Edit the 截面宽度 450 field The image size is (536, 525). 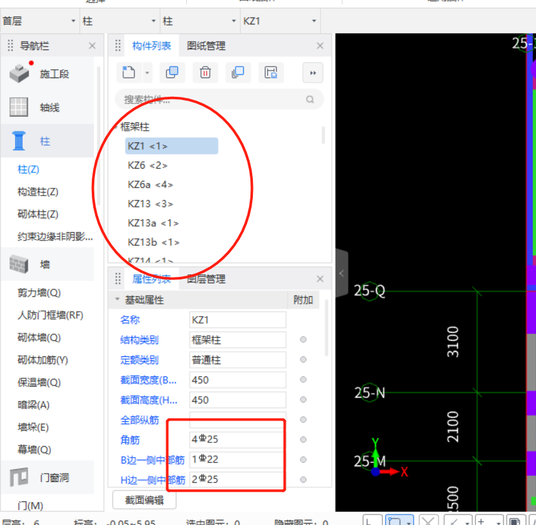click(238, 379)
